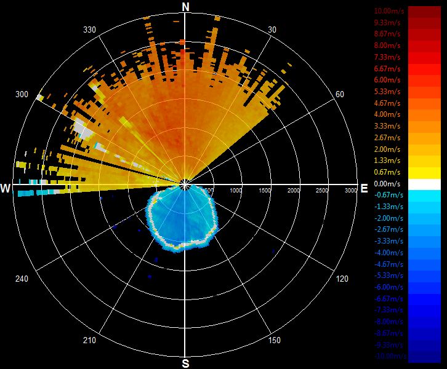This screenshot has height=369, width=447.
Task: Click the 2500 range ring label
Action: (322, 191)
